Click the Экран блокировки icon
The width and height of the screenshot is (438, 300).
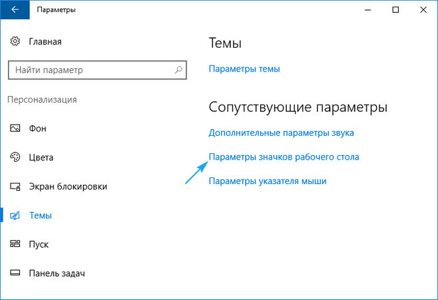pyautogui.click(x=15, y=187)
